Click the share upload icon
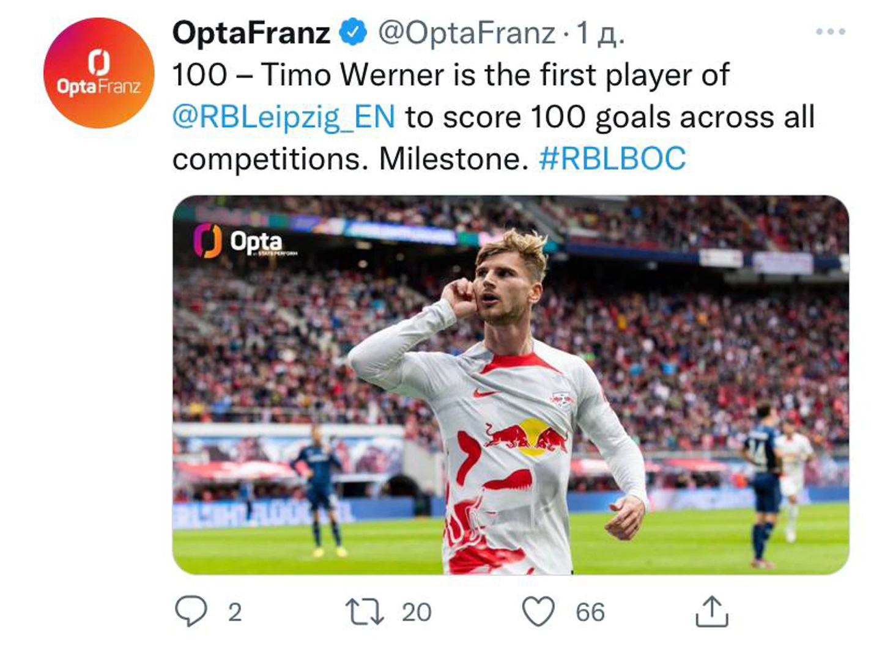The height and width of the screenshot is (652, 893). tap(711, 611)
